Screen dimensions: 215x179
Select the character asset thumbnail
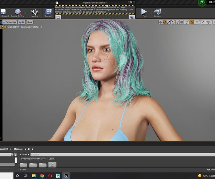[52, 164]
